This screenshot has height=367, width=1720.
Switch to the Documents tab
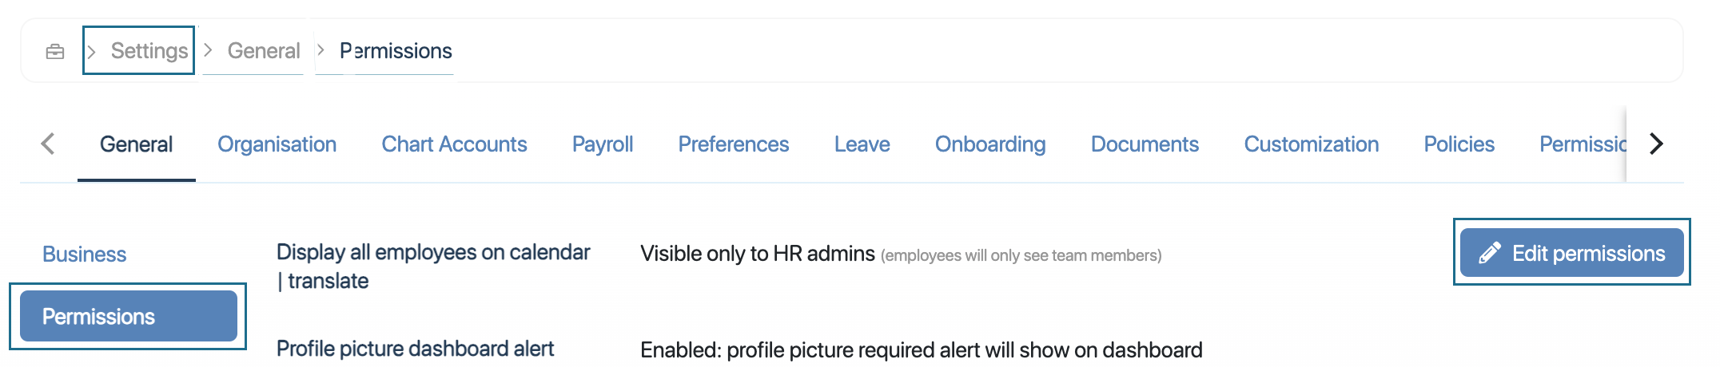(1145, 144)
